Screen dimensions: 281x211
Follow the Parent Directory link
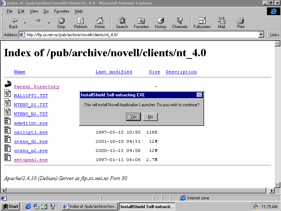(37, 87)
